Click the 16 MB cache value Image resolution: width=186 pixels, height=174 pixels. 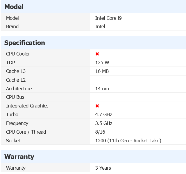pyautogui.click(x=102, y=71)
